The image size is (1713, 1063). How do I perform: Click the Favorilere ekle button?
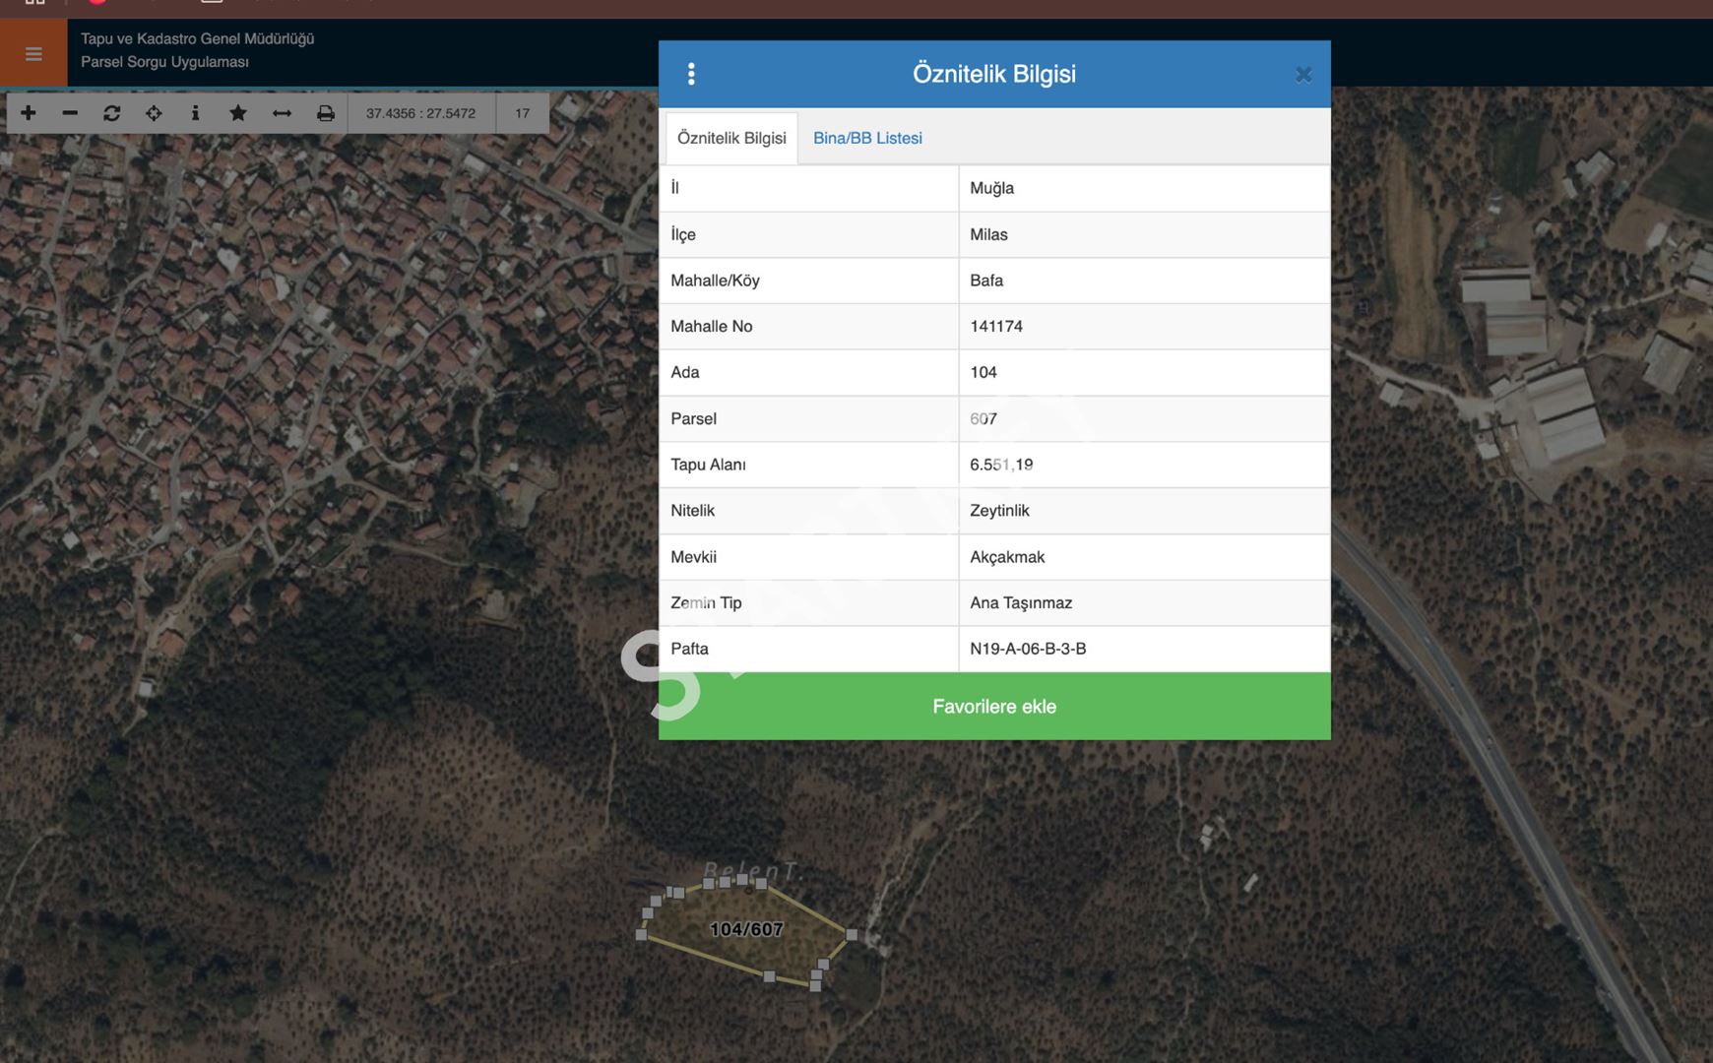tap(994, 706)
